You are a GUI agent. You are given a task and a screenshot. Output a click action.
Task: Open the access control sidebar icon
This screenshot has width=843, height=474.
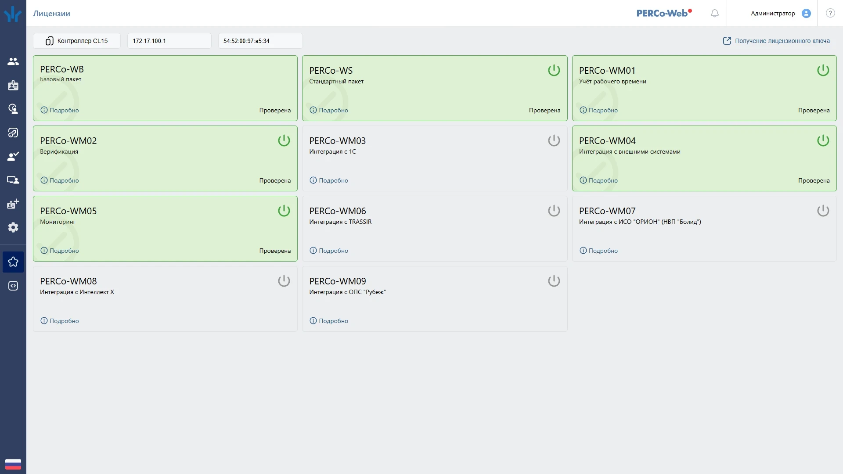(x=13, y=109)
